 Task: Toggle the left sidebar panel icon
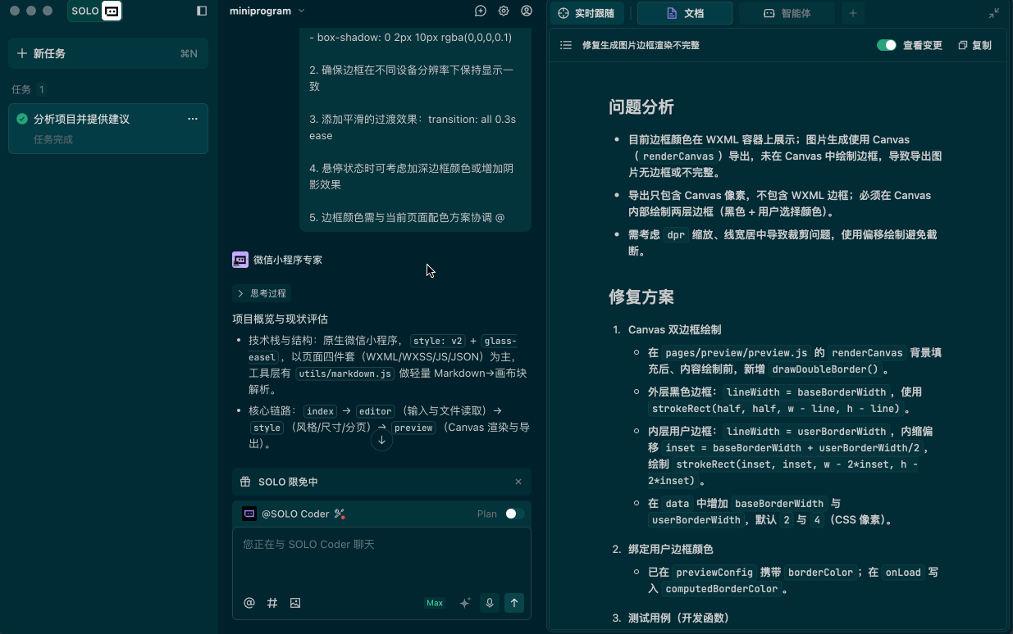pos(202,11)
